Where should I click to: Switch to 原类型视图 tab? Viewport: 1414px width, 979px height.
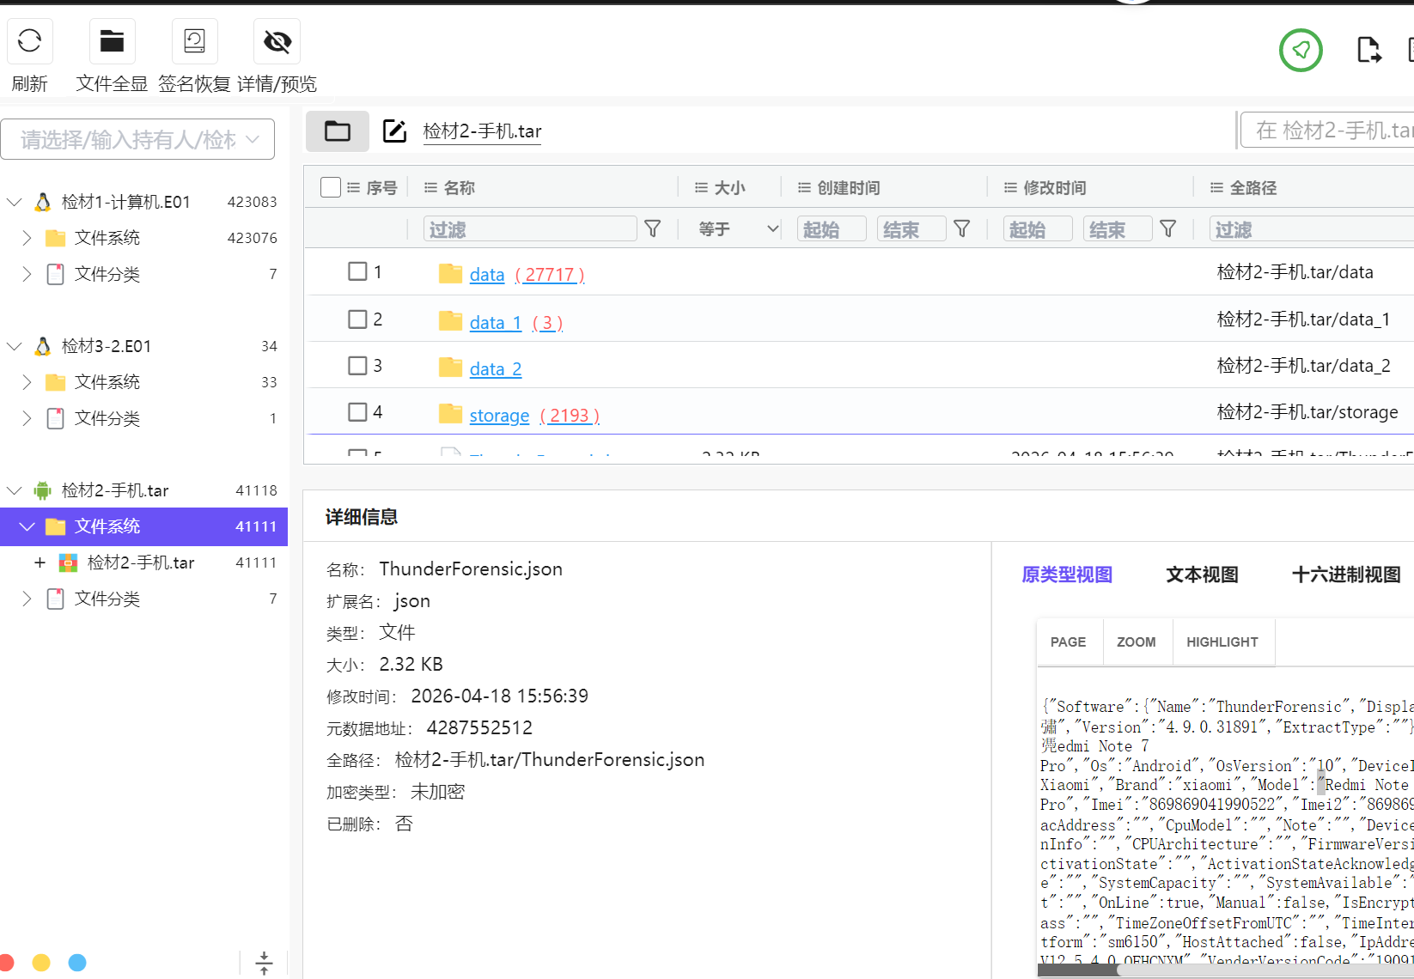1067,575
